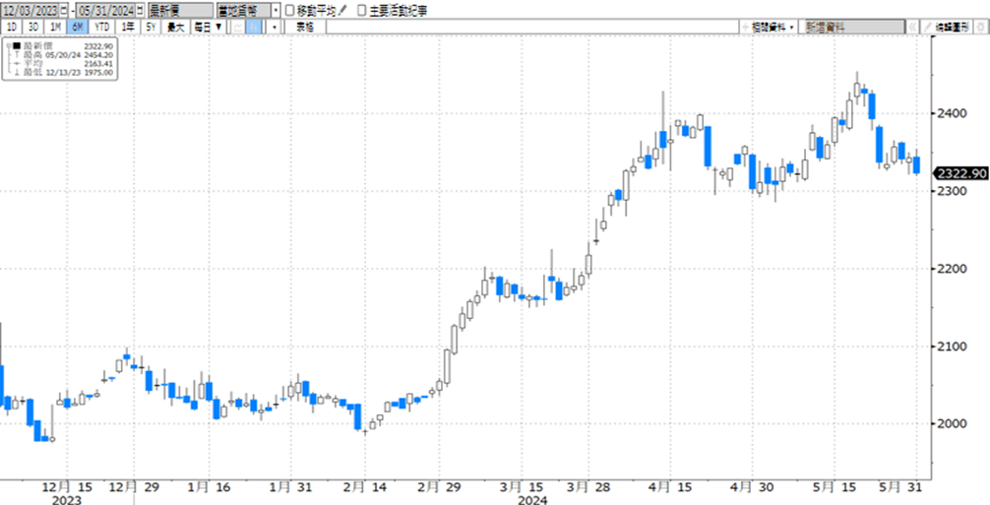Click the 2023 year label on axis
The width and height of the screenshot is (990, 505).
click(x=68, y=500)
